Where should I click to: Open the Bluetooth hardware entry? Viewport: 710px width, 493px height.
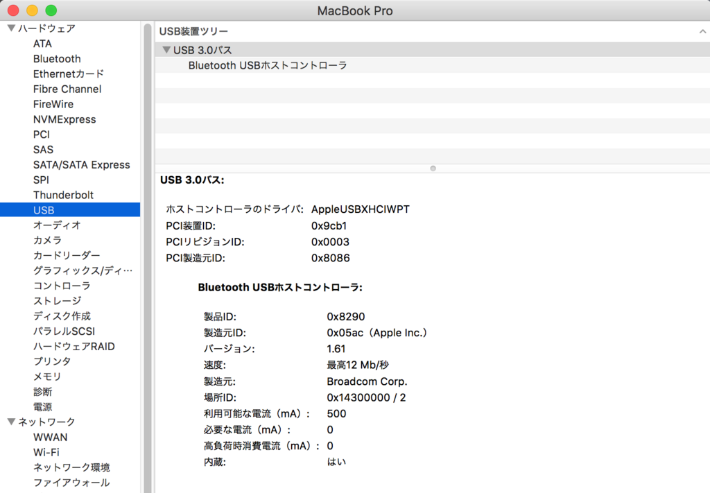[x=57, y=59]
